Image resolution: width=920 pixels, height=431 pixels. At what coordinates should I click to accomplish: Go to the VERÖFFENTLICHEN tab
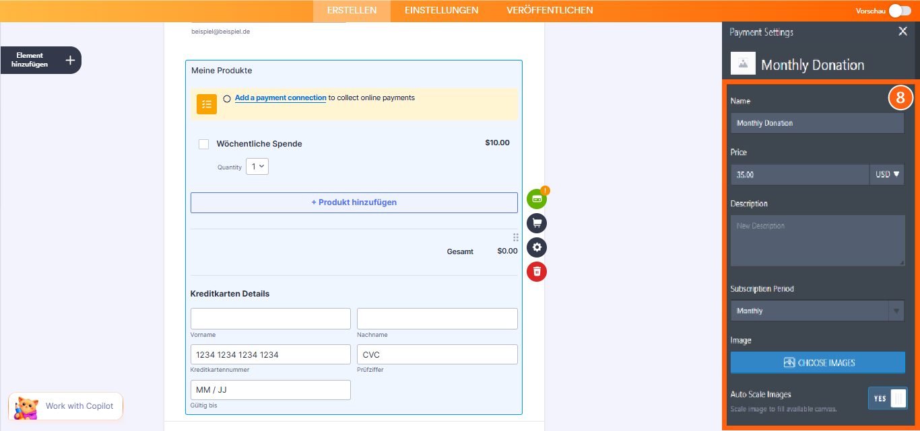point(550,11)
